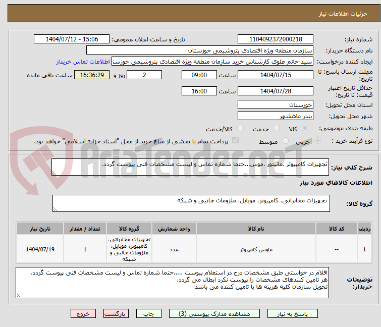This screenshot has height=327, width=381.
Task: Click the تعداد / مقدار column header
Action: coord(85,229)
